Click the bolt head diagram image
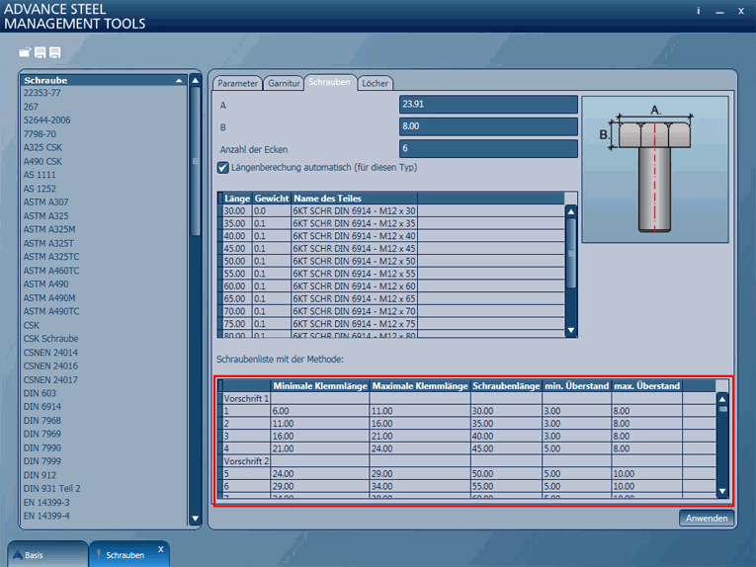 click(x=655, y=170)
